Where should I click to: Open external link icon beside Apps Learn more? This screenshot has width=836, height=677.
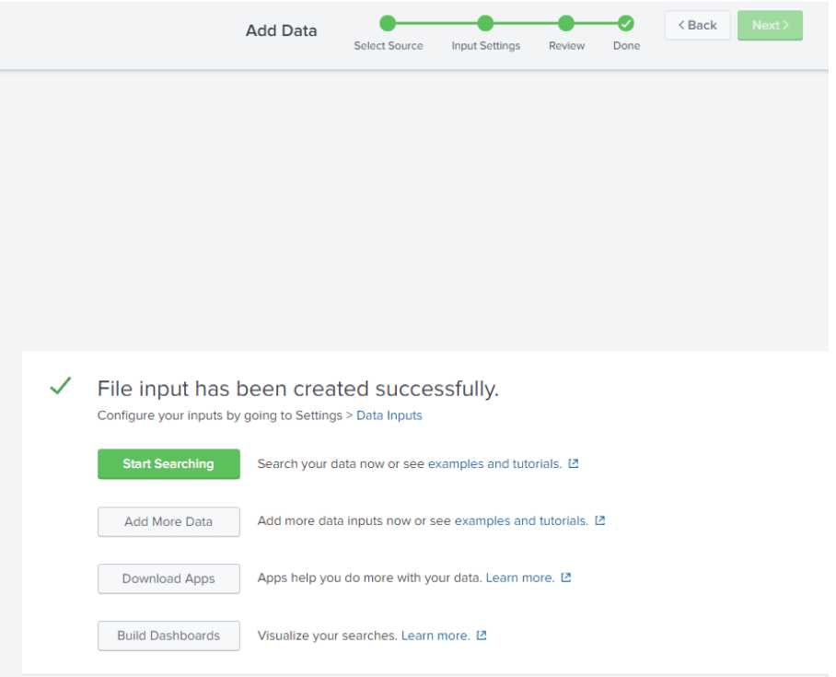(566, 578)
